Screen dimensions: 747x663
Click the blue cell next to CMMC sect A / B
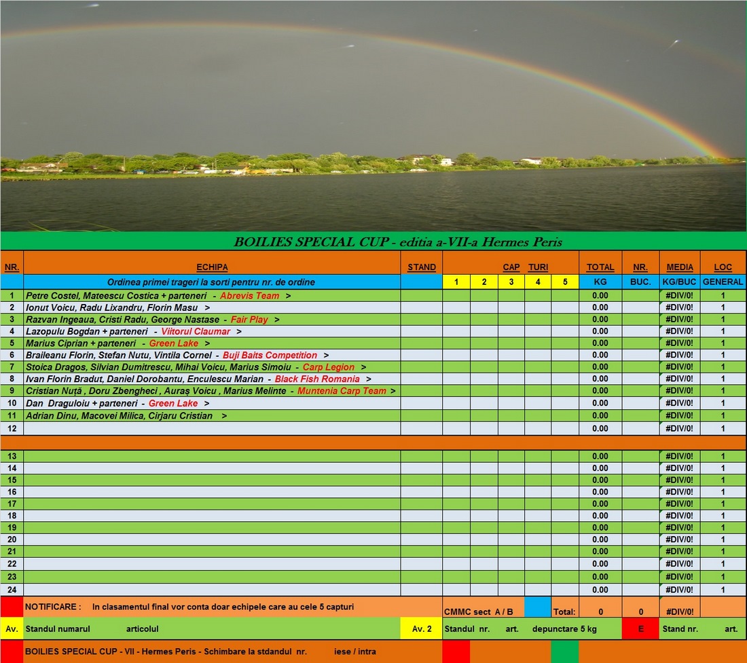coord(537,607)
